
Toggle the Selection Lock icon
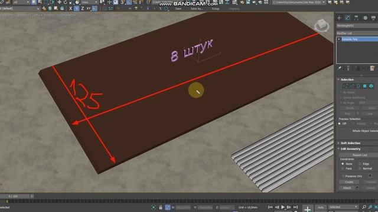coord(161,207)
